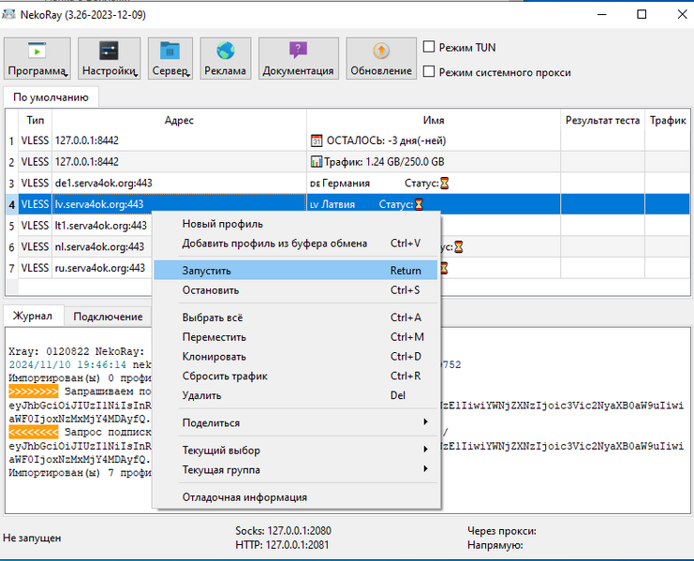
Task: Click calendar icon in ОСТАЛОСЬ row
Action: pos(316,140)
